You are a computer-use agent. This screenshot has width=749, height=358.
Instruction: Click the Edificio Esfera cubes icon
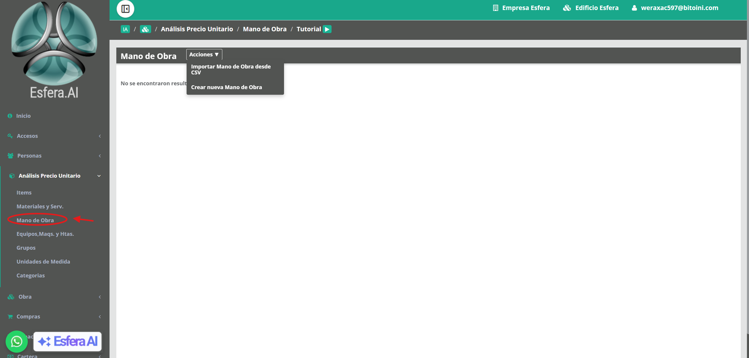(567, 8)
